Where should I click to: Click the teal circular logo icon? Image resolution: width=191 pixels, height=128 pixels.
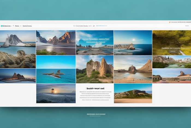point(1,26)
